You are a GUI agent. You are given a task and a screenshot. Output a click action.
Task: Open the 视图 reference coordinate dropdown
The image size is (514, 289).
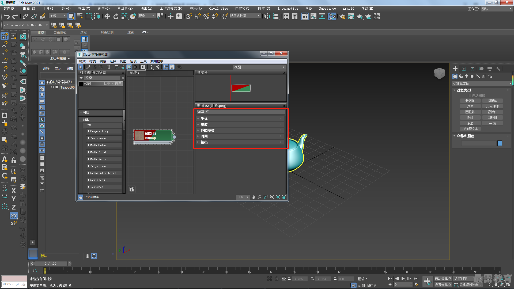coord(146,16)
